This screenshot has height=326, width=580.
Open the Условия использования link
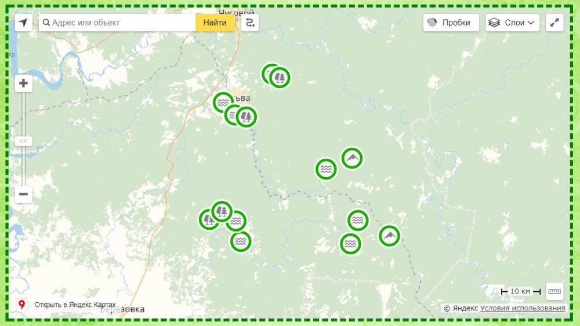click(x=523, y=308)
